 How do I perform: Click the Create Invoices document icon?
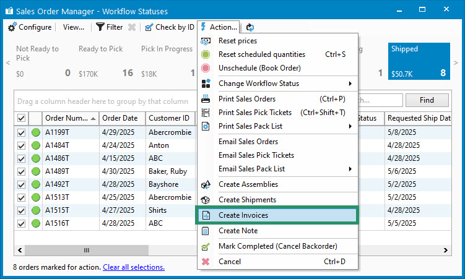tap(206, 215)
